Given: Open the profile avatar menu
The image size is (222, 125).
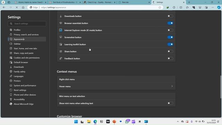Looking at the screenshot, I should (3, 2).
